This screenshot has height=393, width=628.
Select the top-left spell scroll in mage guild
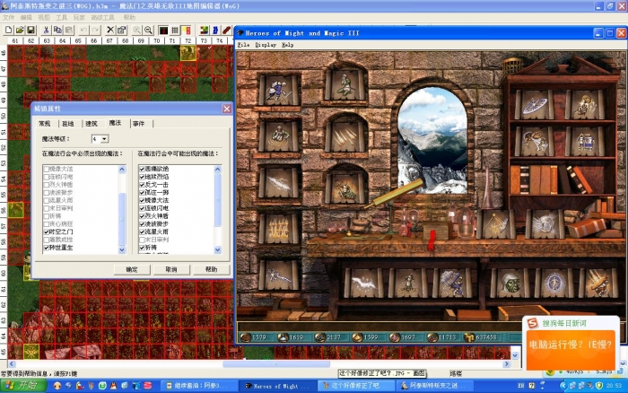(279, 90)
